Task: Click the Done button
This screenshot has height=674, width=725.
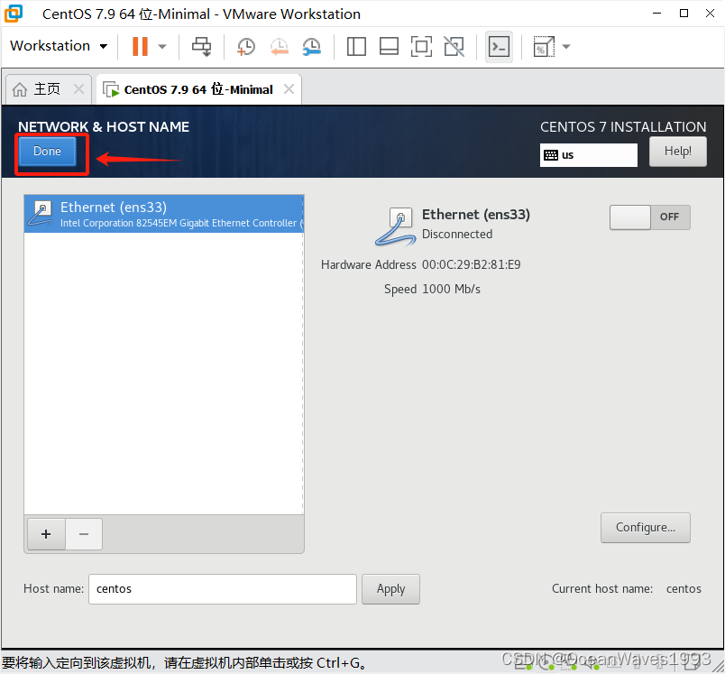Action: (x=47, y=152)
